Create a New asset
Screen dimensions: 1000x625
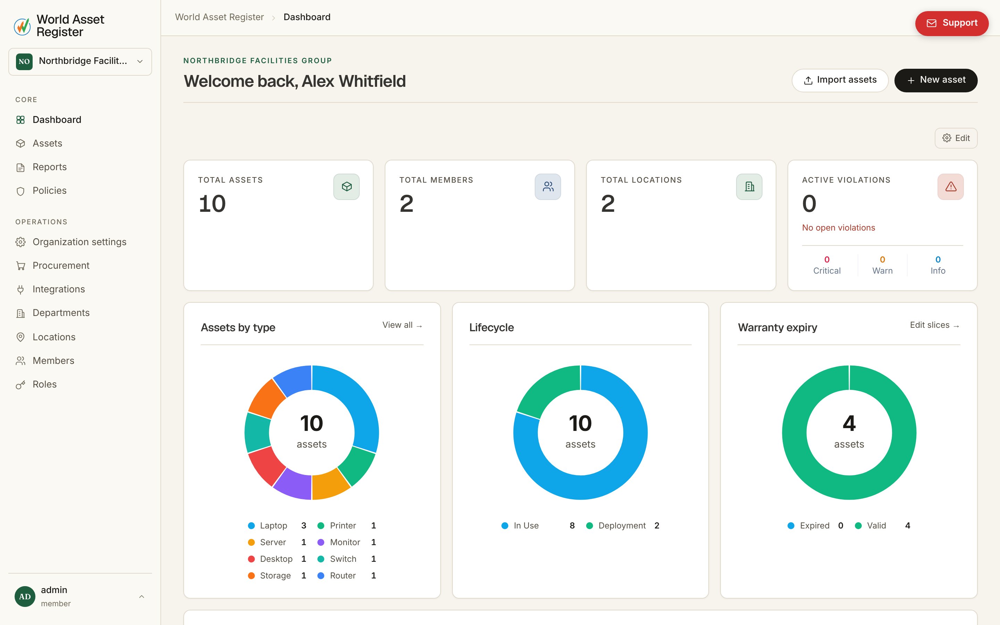935,80
